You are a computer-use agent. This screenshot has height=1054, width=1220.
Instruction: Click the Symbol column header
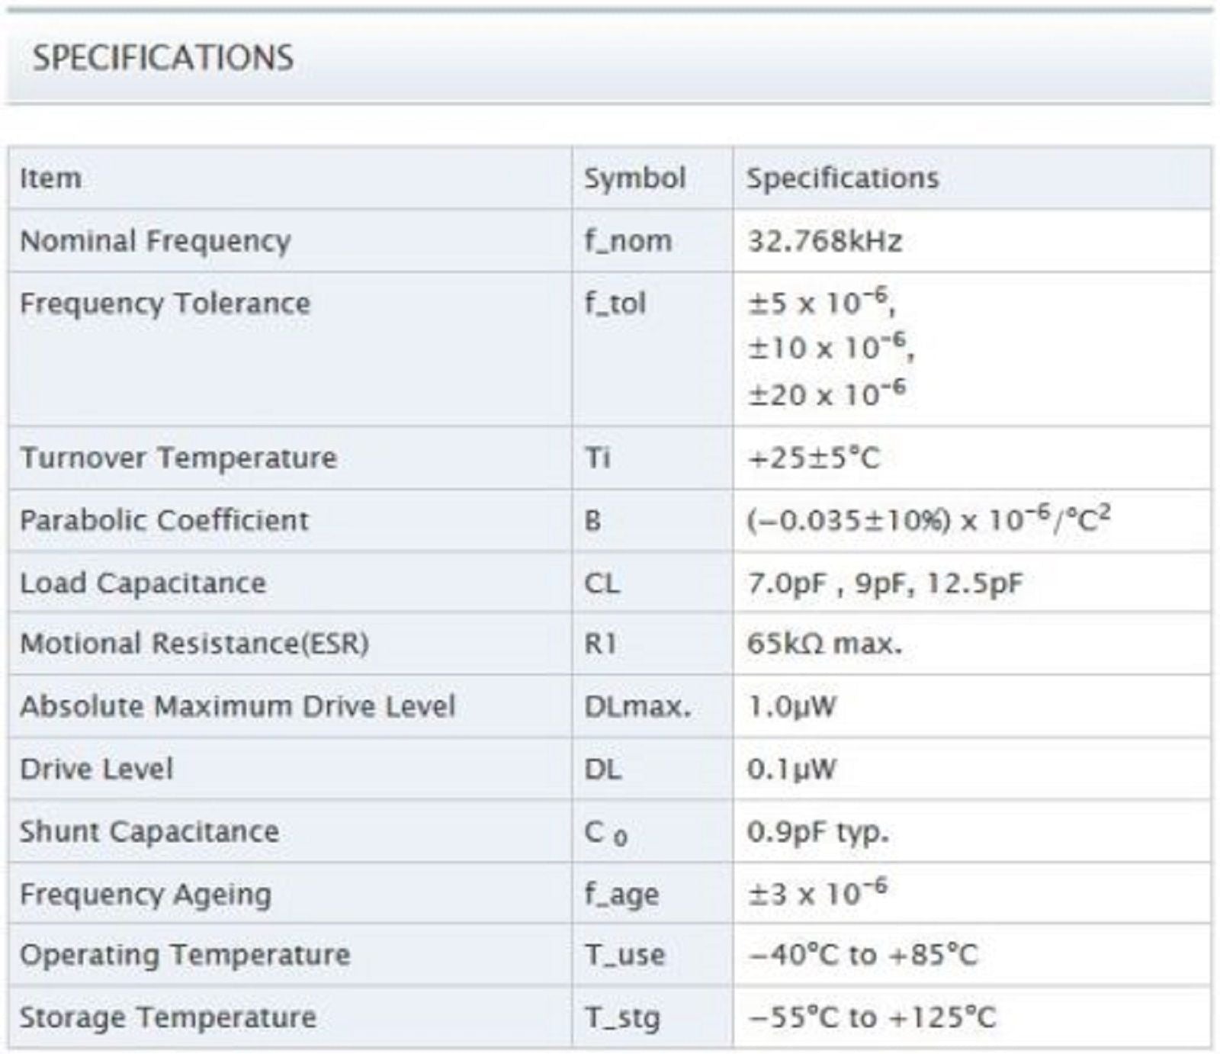634,178
